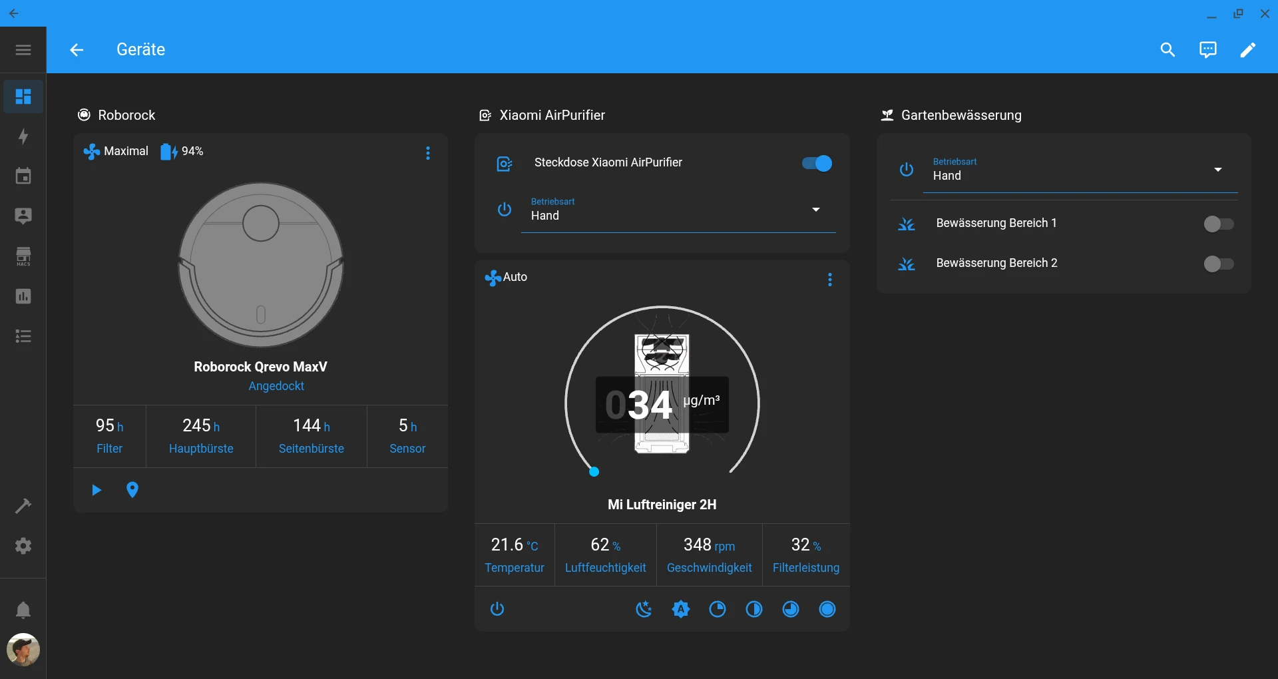Screen dimensions: 1278x679
Task: Open Notifications bell icon
Action: click(x=23, y=610)
